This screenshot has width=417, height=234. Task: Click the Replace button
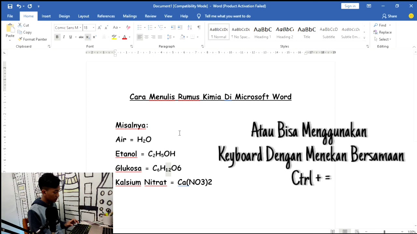pyautogui.click(x=382, y=32)
